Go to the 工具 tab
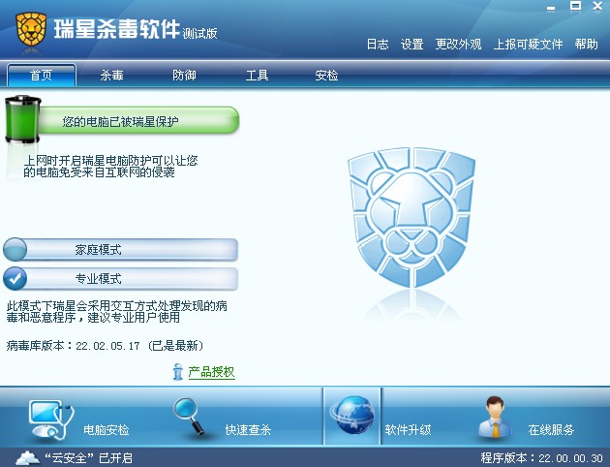This screenshot has height=467, width=610. pos(258,76)
